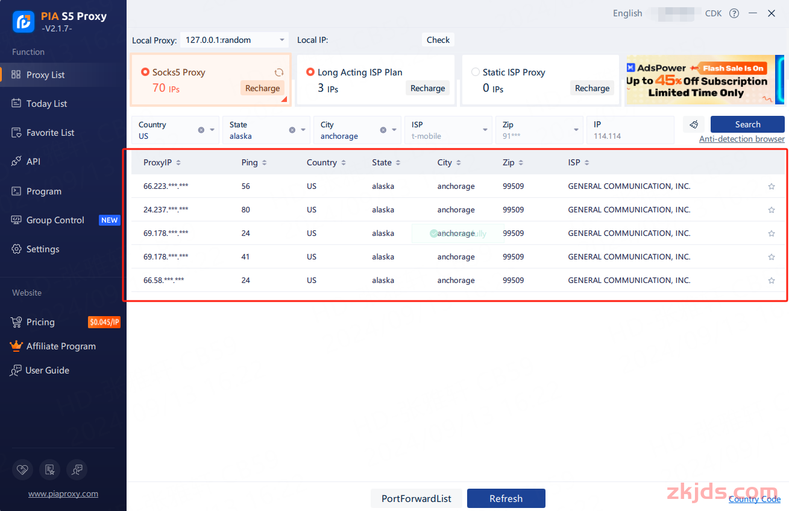Select the Static ISP Proxy radio button
The width and height of the screenshot is (789, 511).
[476, 72]
